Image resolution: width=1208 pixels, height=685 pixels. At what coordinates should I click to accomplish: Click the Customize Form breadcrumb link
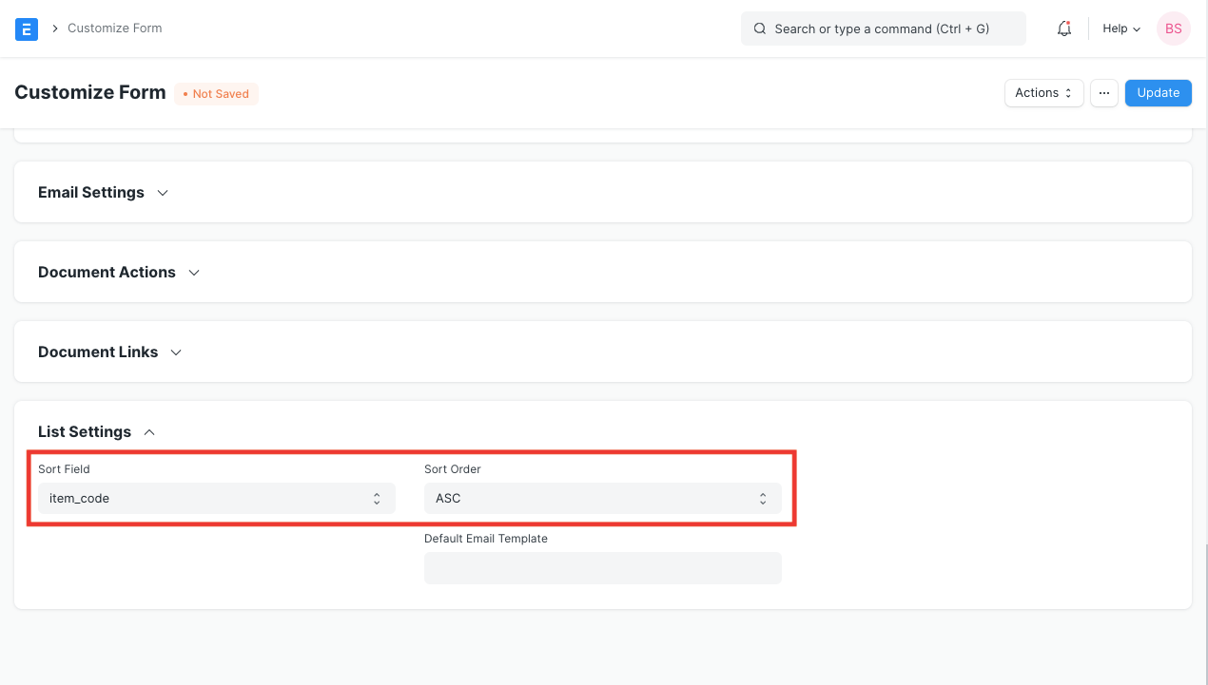click(x=115, y=29)
